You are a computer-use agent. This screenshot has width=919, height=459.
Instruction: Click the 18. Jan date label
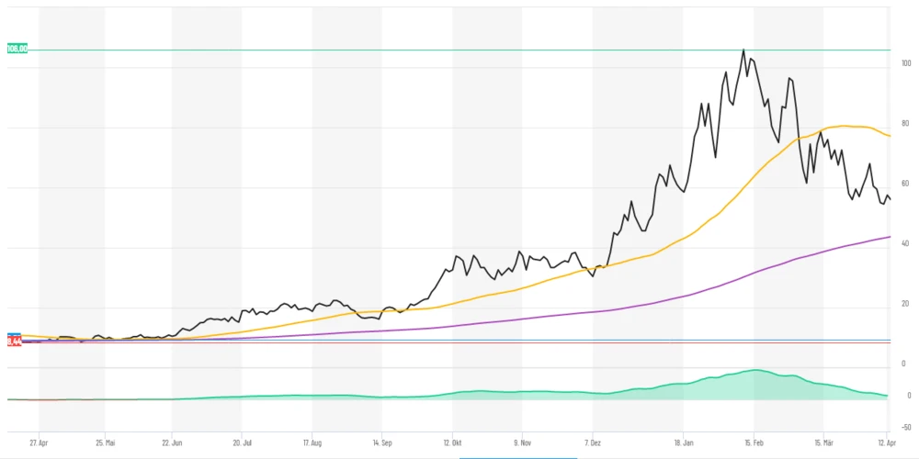(683, 441)
